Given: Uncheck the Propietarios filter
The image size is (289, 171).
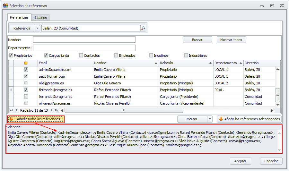Looking at the screenshot, I should point(11,56).
